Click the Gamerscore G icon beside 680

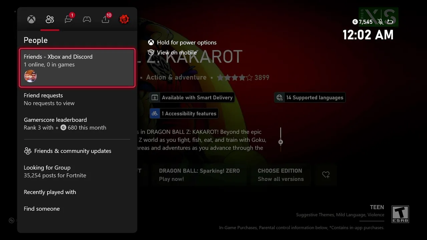63,128
